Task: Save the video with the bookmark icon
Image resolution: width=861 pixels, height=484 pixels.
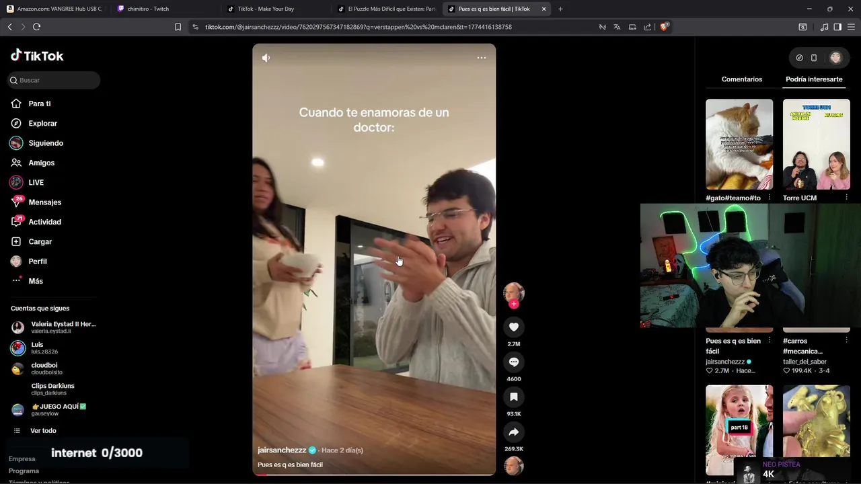Action: click(514, 397)
